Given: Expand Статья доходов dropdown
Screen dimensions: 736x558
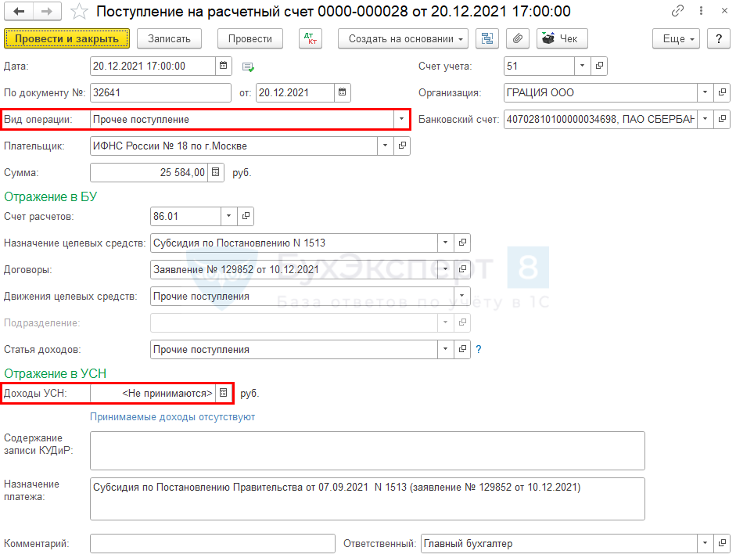Looking at the screenshot, I should [x=446, y=349].
